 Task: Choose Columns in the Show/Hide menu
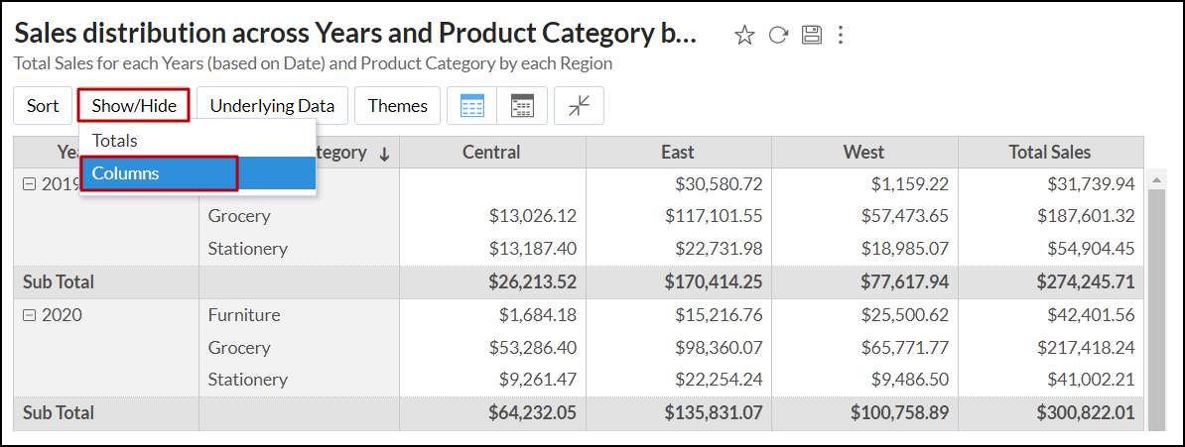pos(159,173)
